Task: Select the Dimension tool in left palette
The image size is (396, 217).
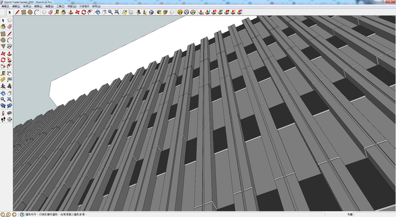Action: tap(9, 73)
